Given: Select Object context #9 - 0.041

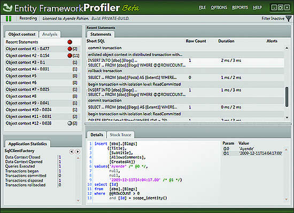Looking at the screenshot, I should point(43,103).
